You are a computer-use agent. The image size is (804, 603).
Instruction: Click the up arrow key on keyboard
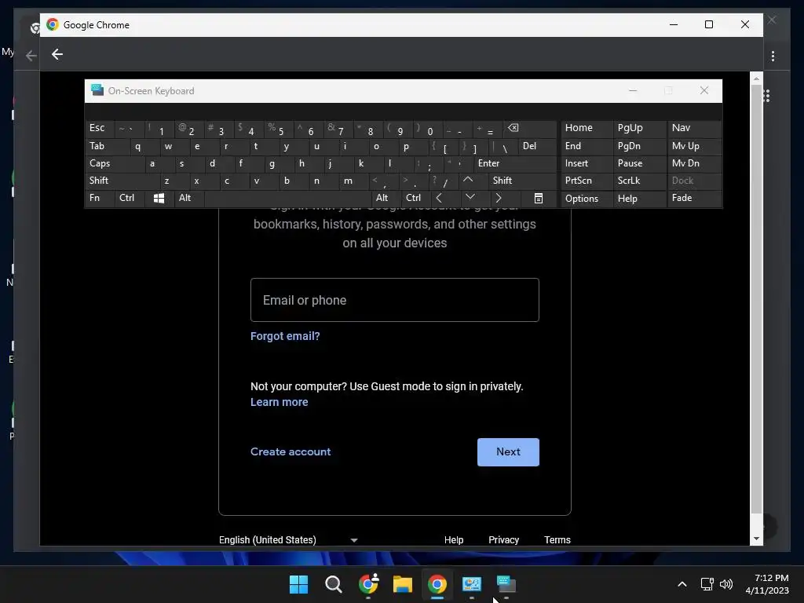[468, 180]
